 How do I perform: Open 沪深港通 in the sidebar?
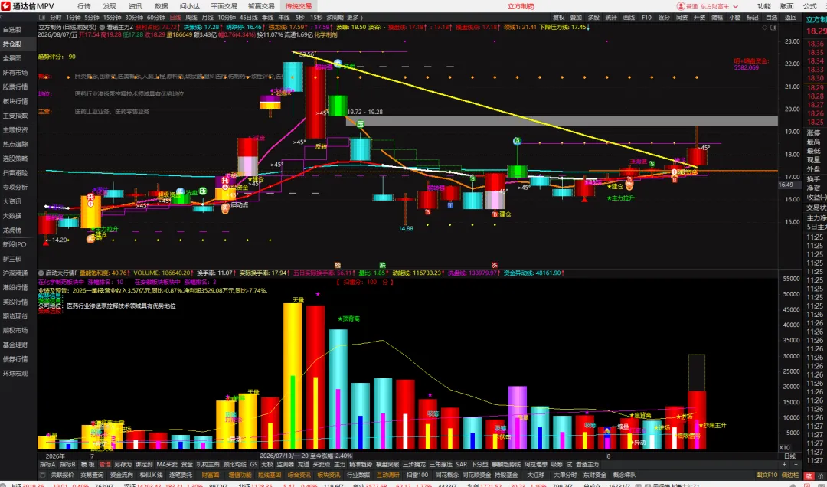click(x=15, y=273)
